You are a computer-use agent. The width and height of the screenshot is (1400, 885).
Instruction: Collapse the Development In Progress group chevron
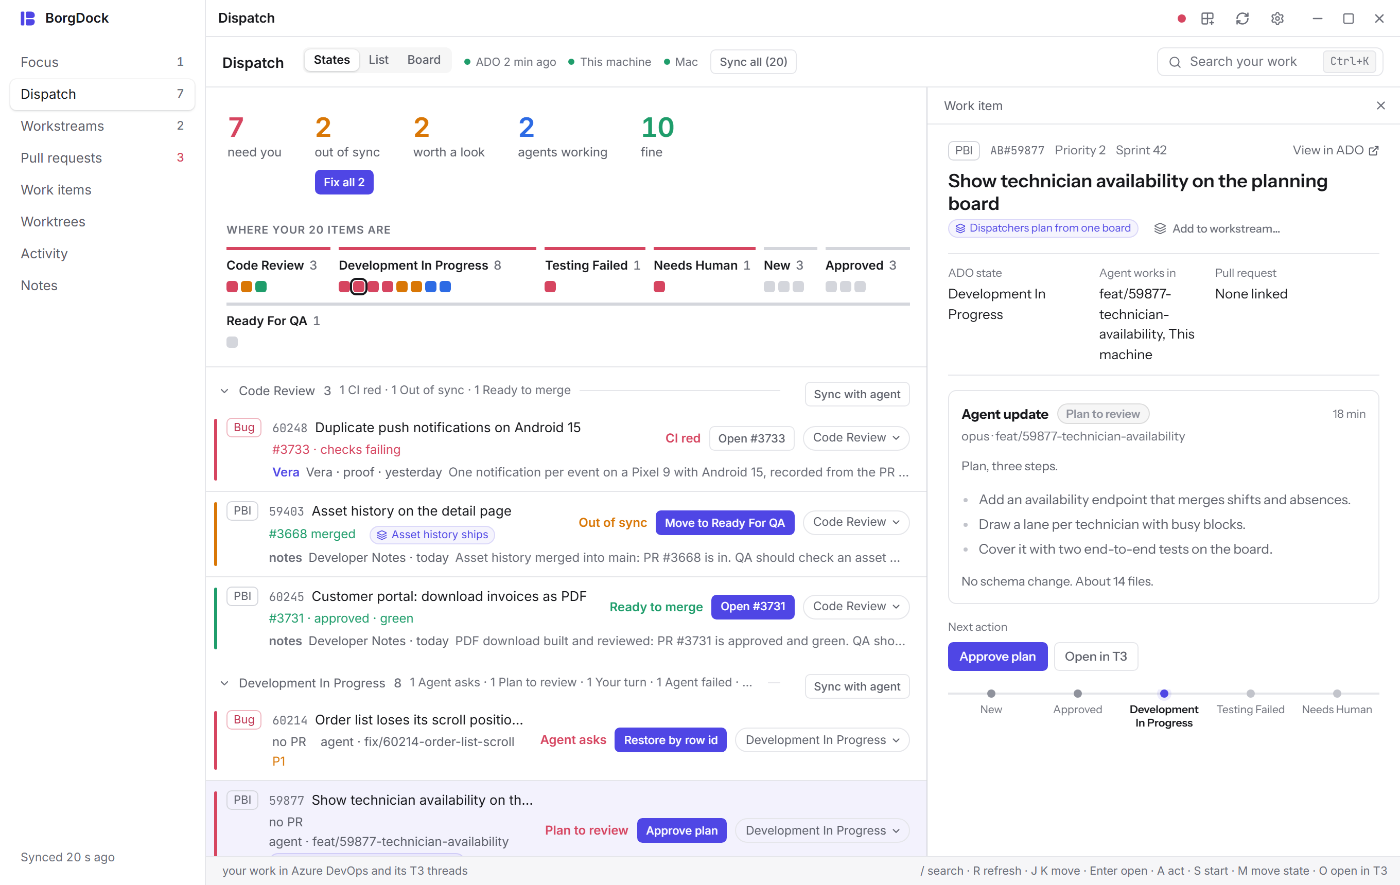click(x=224, y=683)
